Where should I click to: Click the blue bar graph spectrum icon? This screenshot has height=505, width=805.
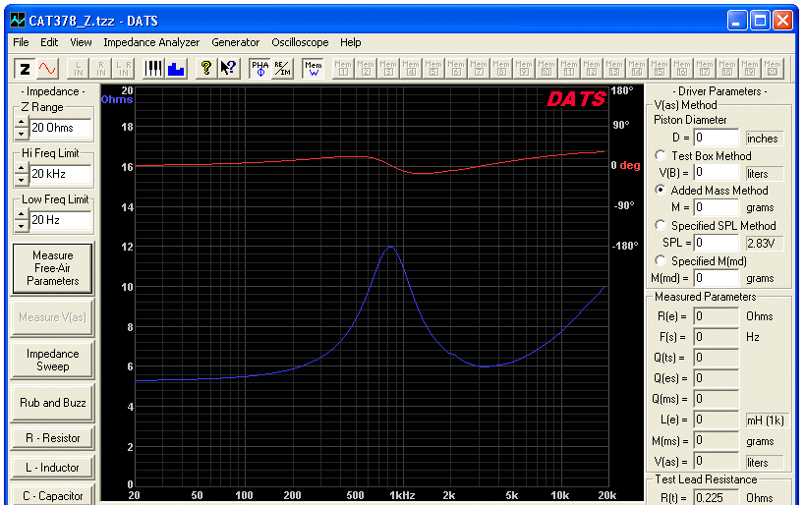[176, 68]
